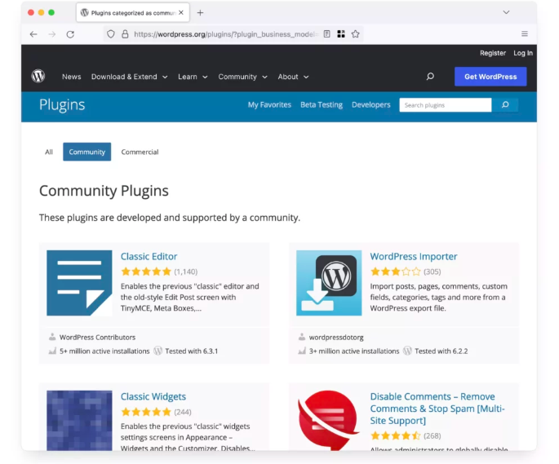
Task: Click the Classic Widgets plugin thumbnail
Action: [x=79, y=421]
